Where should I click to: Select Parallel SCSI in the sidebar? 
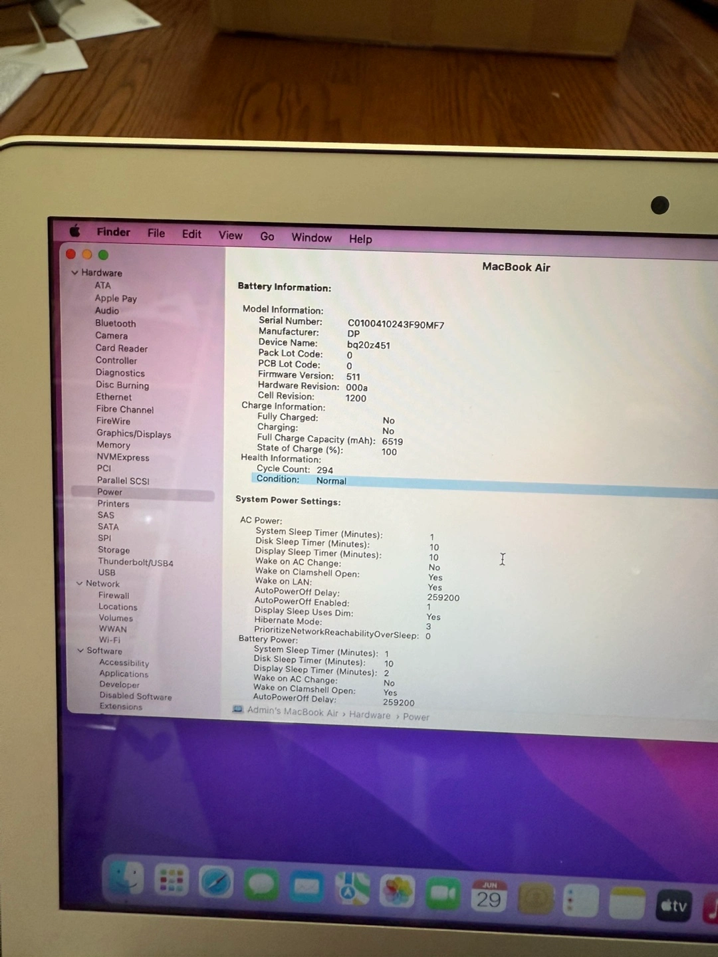click(x=123, y=480)
